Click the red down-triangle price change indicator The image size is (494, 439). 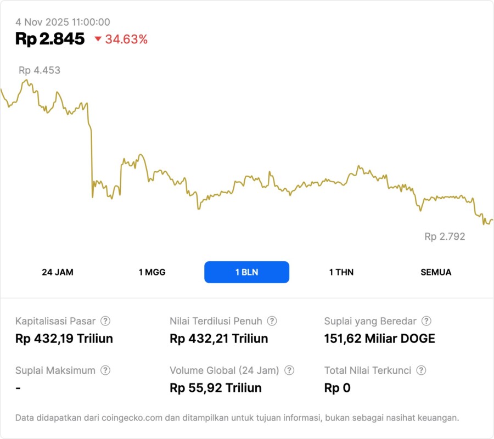tap(98, 39)
